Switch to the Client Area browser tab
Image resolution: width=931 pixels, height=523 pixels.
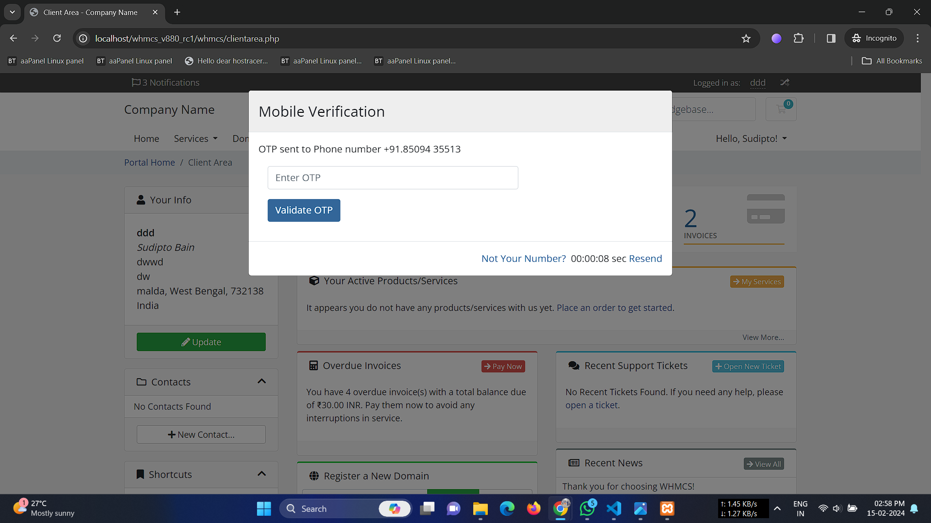[90, 12]
